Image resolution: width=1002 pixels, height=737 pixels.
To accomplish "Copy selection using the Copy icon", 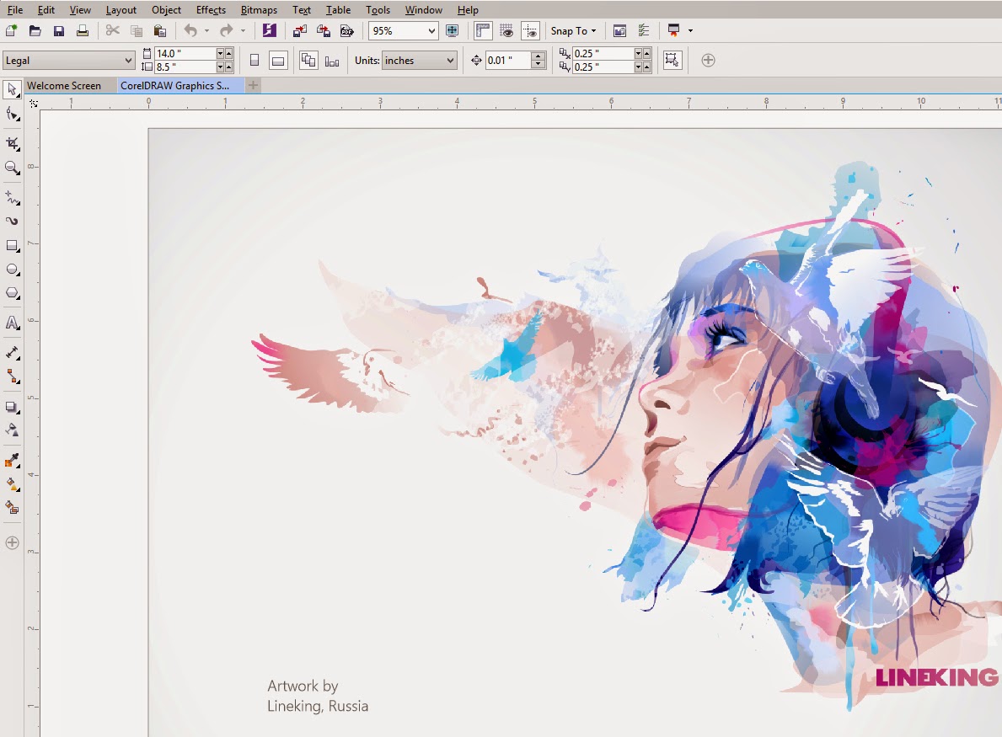I will pyautogui.click(x=137, y=30).
